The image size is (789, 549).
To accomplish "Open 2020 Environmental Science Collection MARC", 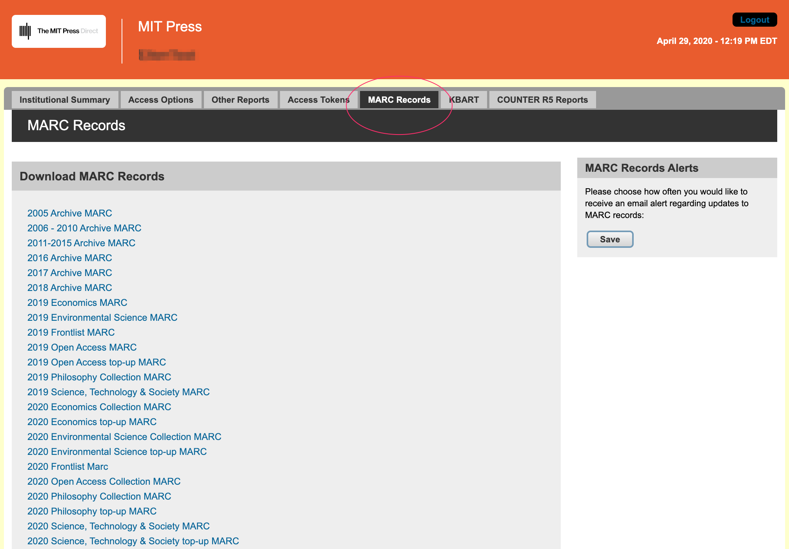I will coord(124,436).
